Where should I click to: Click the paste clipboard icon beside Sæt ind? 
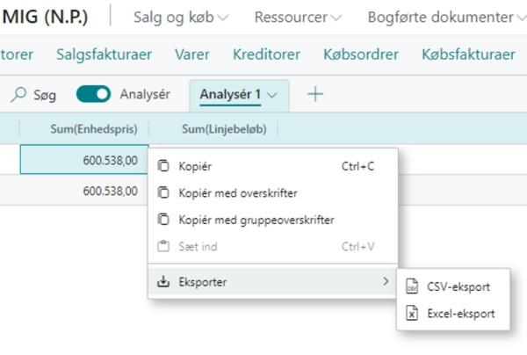[163, 246]
